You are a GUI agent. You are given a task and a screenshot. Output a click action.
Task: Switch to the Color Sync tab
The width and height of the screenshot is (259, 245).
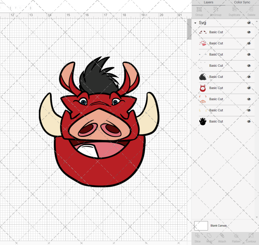pos(242,2)
